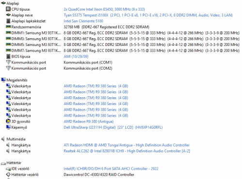Select the BIOS típusa label
This screenshot has height=179, width=242.
tap(21, 57)
